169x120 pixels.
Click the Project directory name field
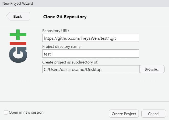[x=90, y=53]
